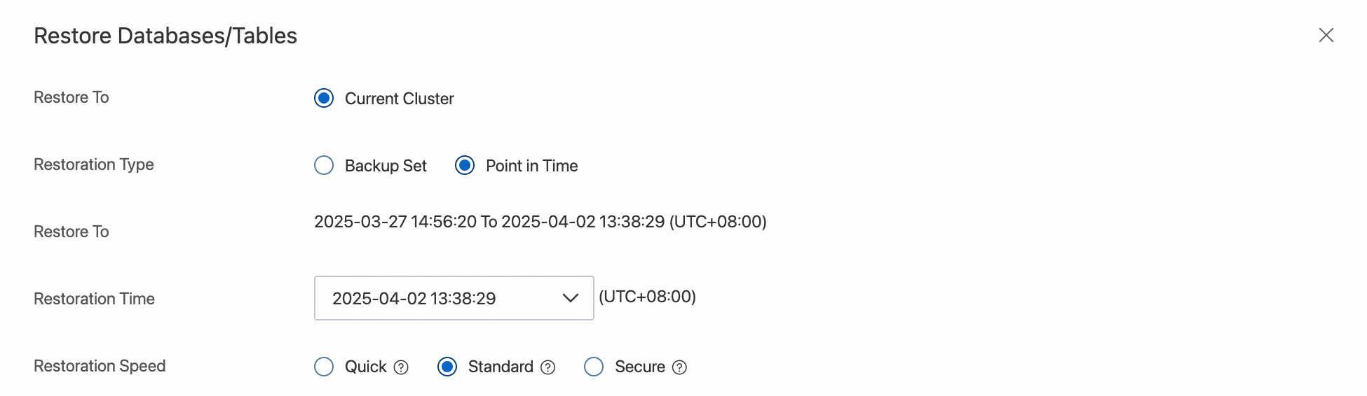Click the 'Backup Set' option label text
Image resolution: width=1367 pixels, height=396 pixels.
tap(386, 166)
